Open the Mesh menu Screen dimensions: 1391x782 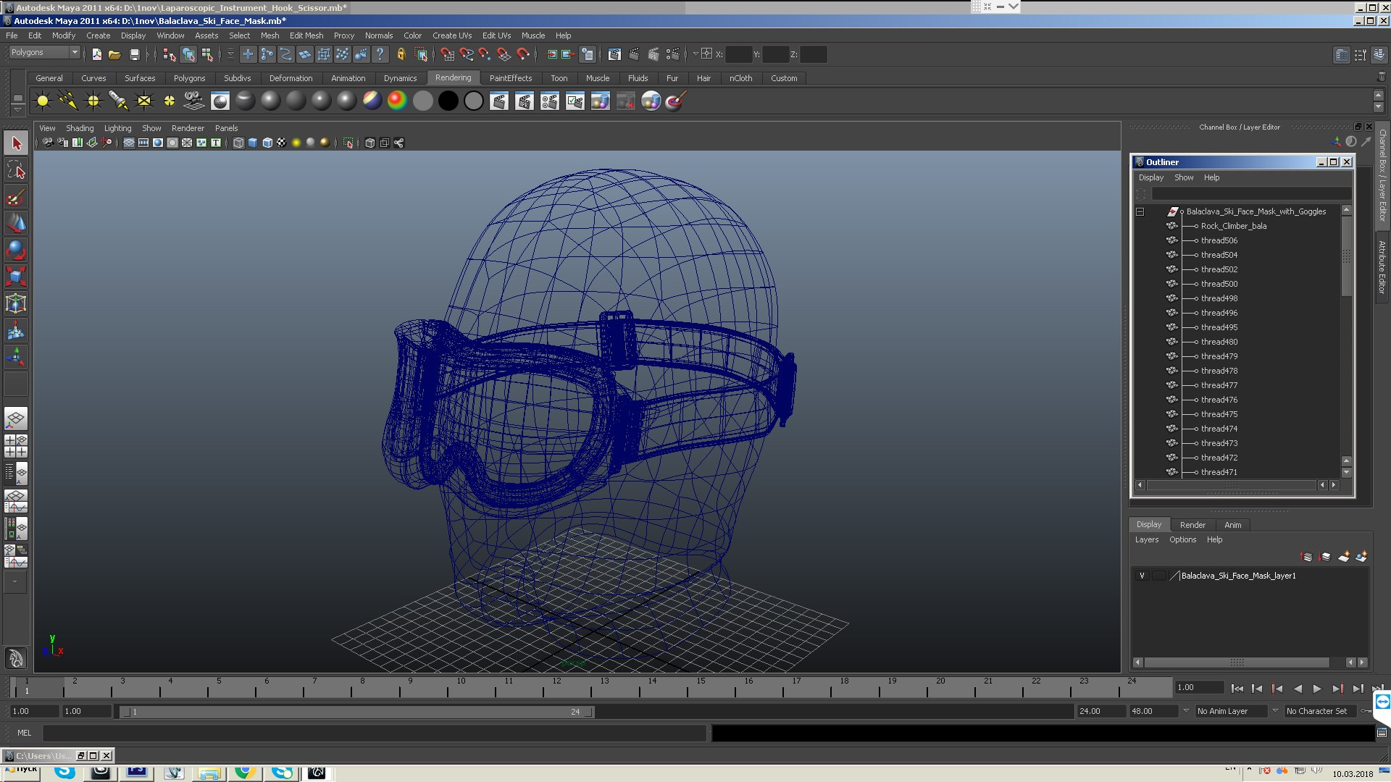tap(270, 35)
